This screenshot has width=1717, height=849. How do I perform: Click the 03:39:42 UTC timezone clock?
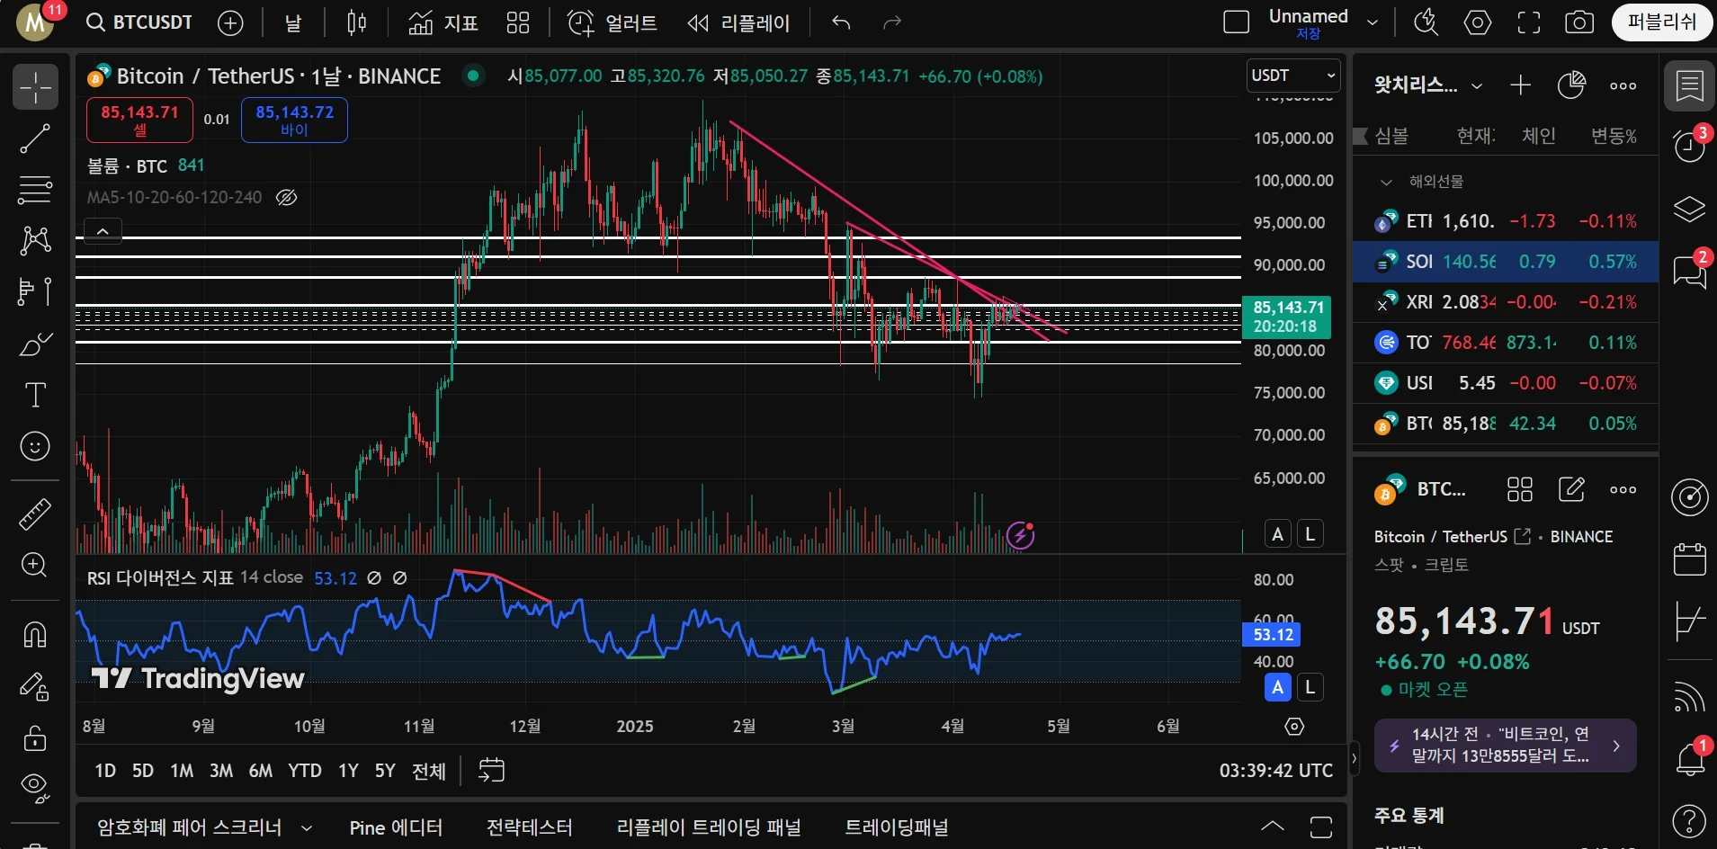pos(1276,771)
